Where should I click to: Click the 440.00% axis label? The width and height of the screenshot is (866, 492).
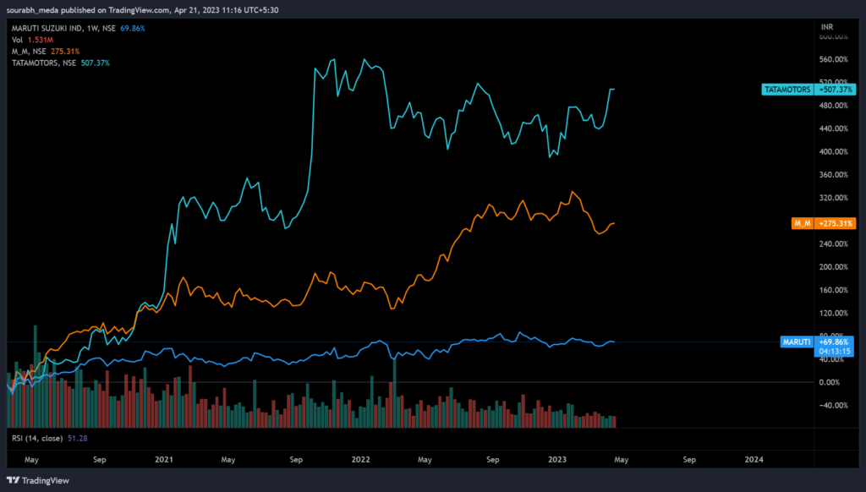(833, 128)
